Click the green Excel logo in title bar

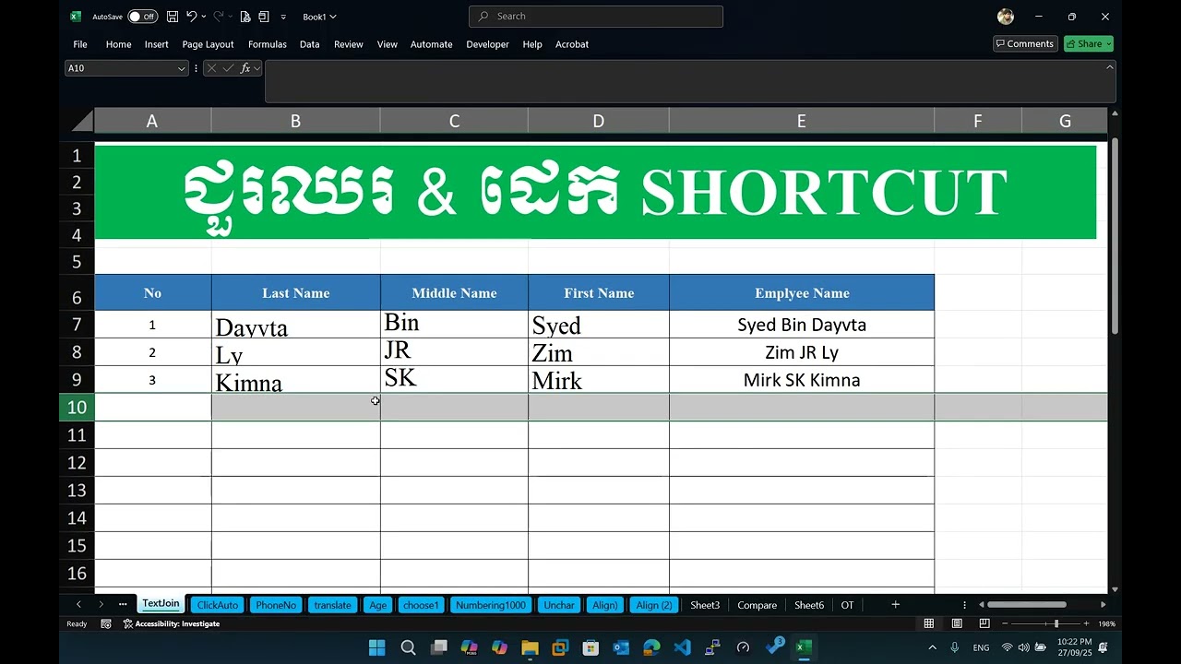click(76, 17)
